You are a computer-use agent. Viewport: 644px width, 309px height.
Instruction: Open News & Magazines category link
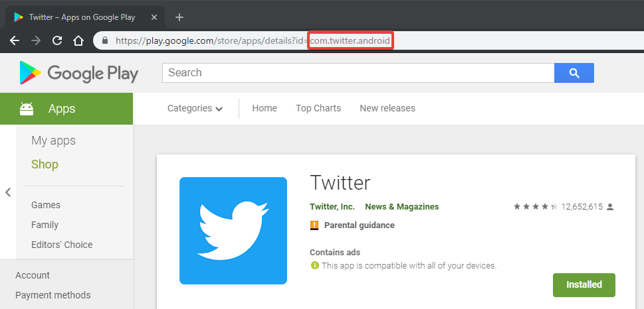(x=402, y=207)
